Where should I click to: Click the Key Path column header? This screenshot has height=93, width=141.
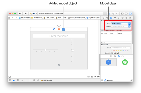104,33
